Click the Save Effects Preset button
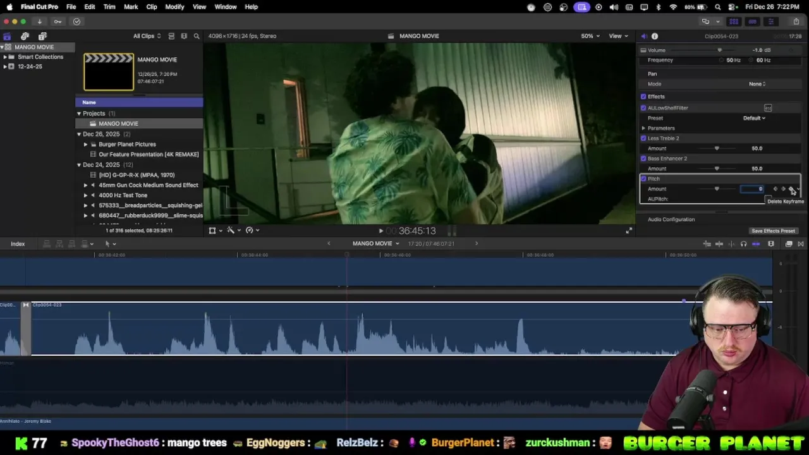 click(x=773, y=231)
